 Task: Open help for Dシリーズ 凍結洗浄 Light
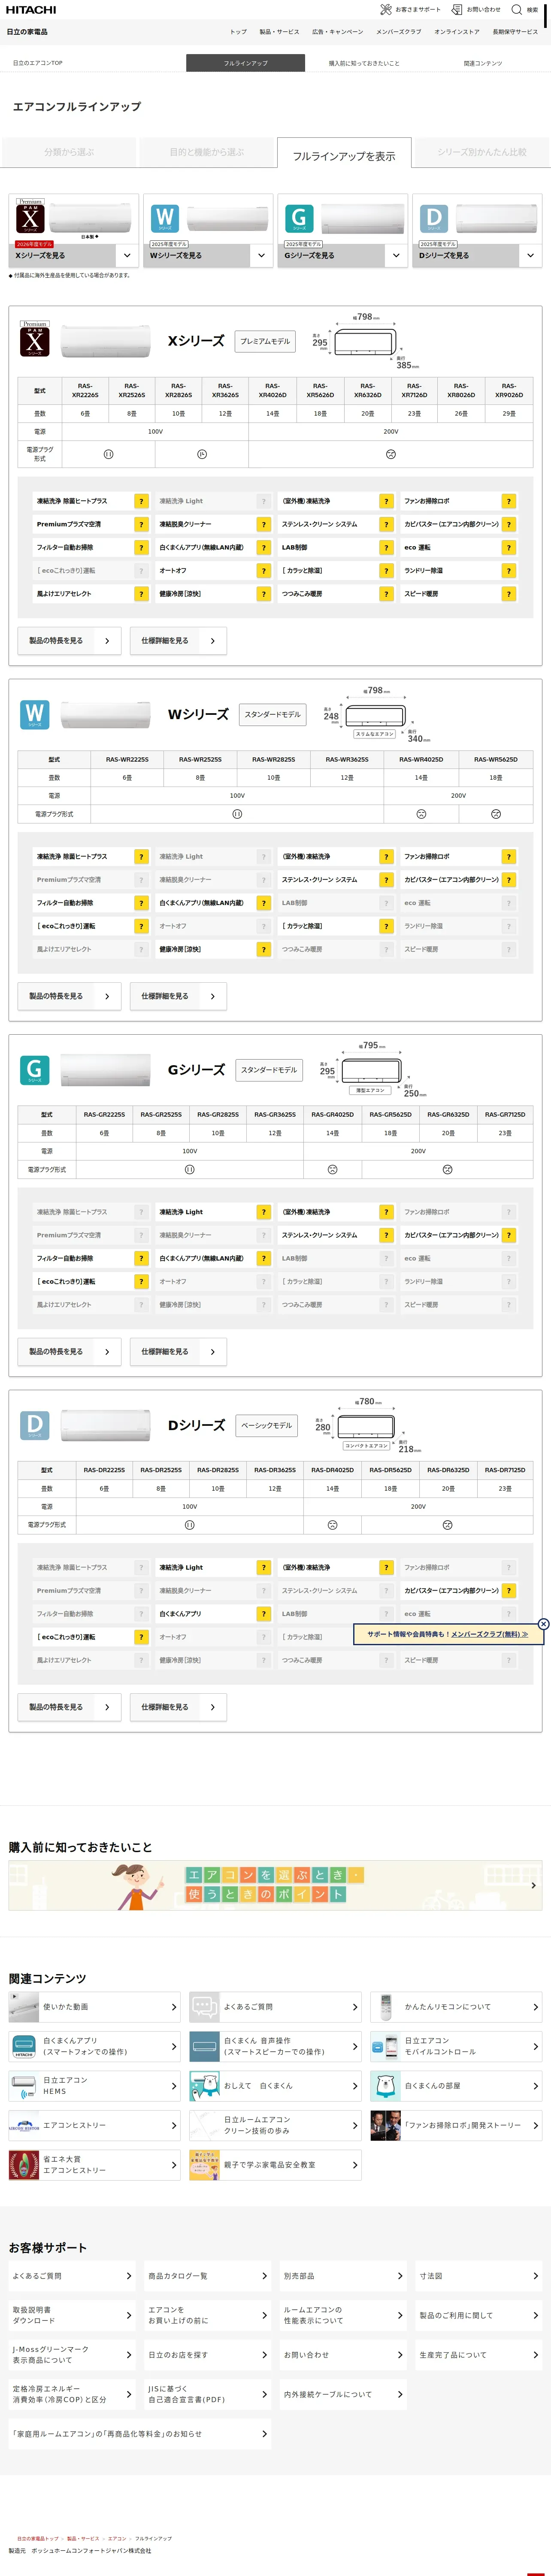pyautogui.click(x=264, y=1567)
